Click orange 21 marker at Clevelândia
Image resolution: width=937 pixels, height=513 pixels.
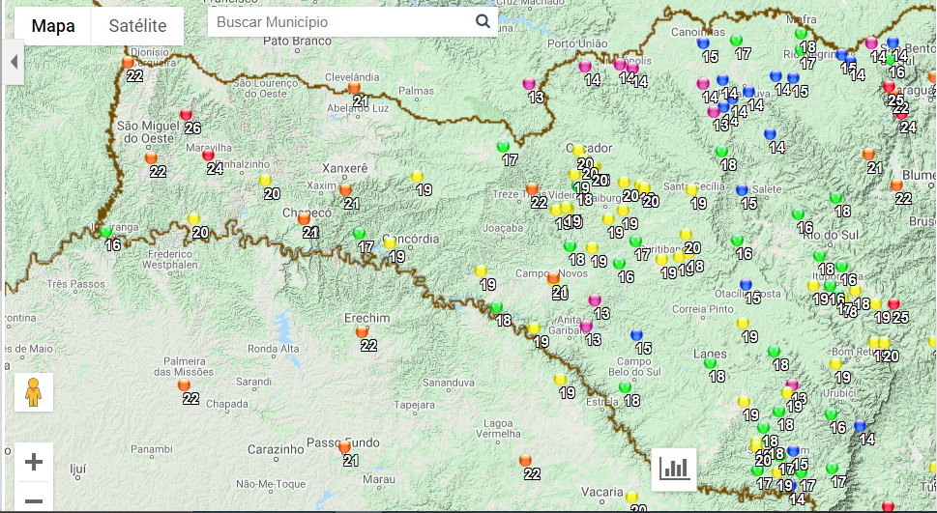click(354, 88)
